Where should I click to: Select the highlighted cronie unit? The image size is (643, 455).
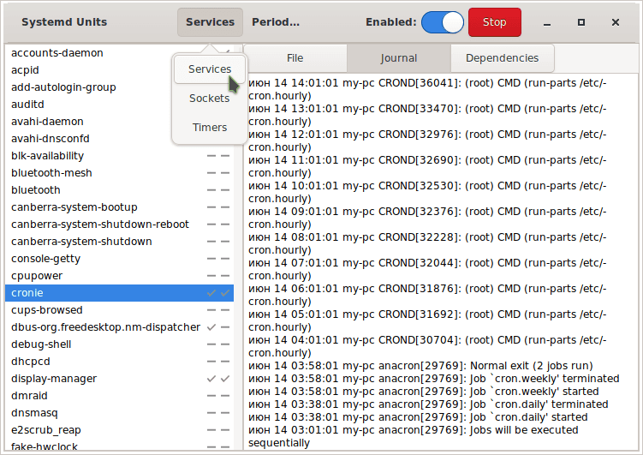(x=119, y=293)
